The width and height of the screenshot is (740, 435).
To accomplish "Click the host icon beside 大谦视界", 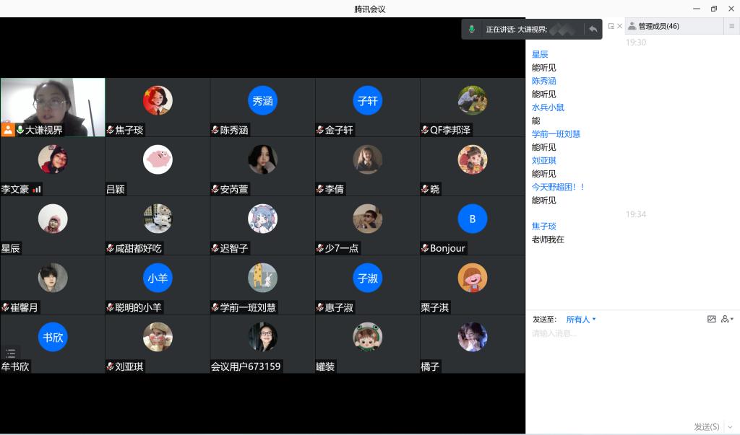I will coord(8,130).
